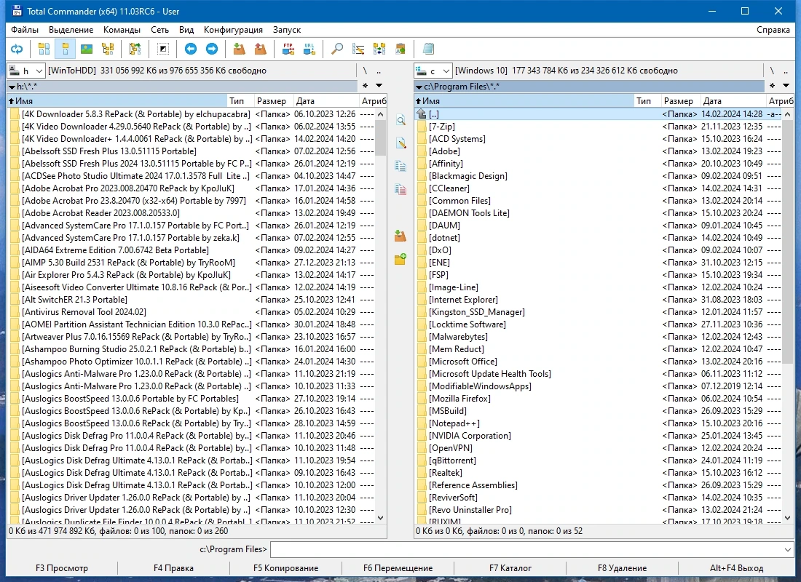
Task: Click right panel scrollbar down arrow
Action: point(788,518)
